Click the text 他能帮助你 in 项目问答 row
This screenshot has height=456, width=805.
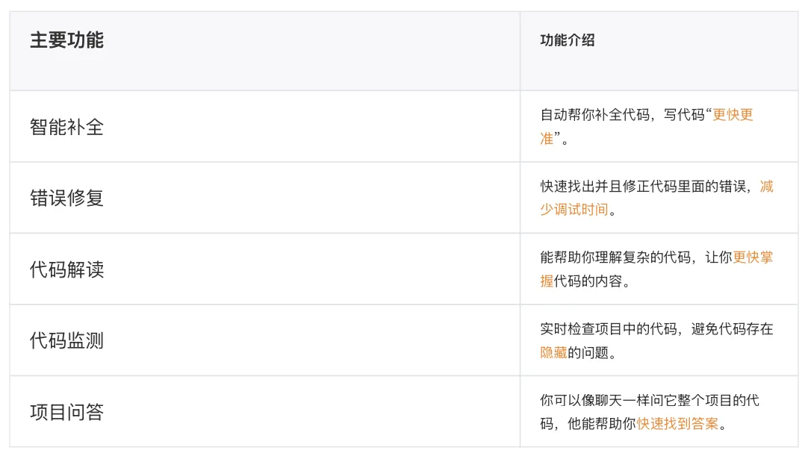pos(602,424)
